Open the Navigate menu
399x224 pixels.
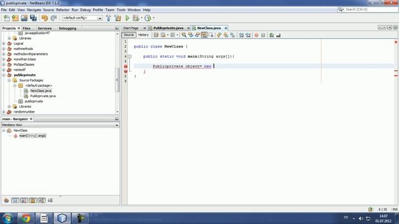point(34,10)
